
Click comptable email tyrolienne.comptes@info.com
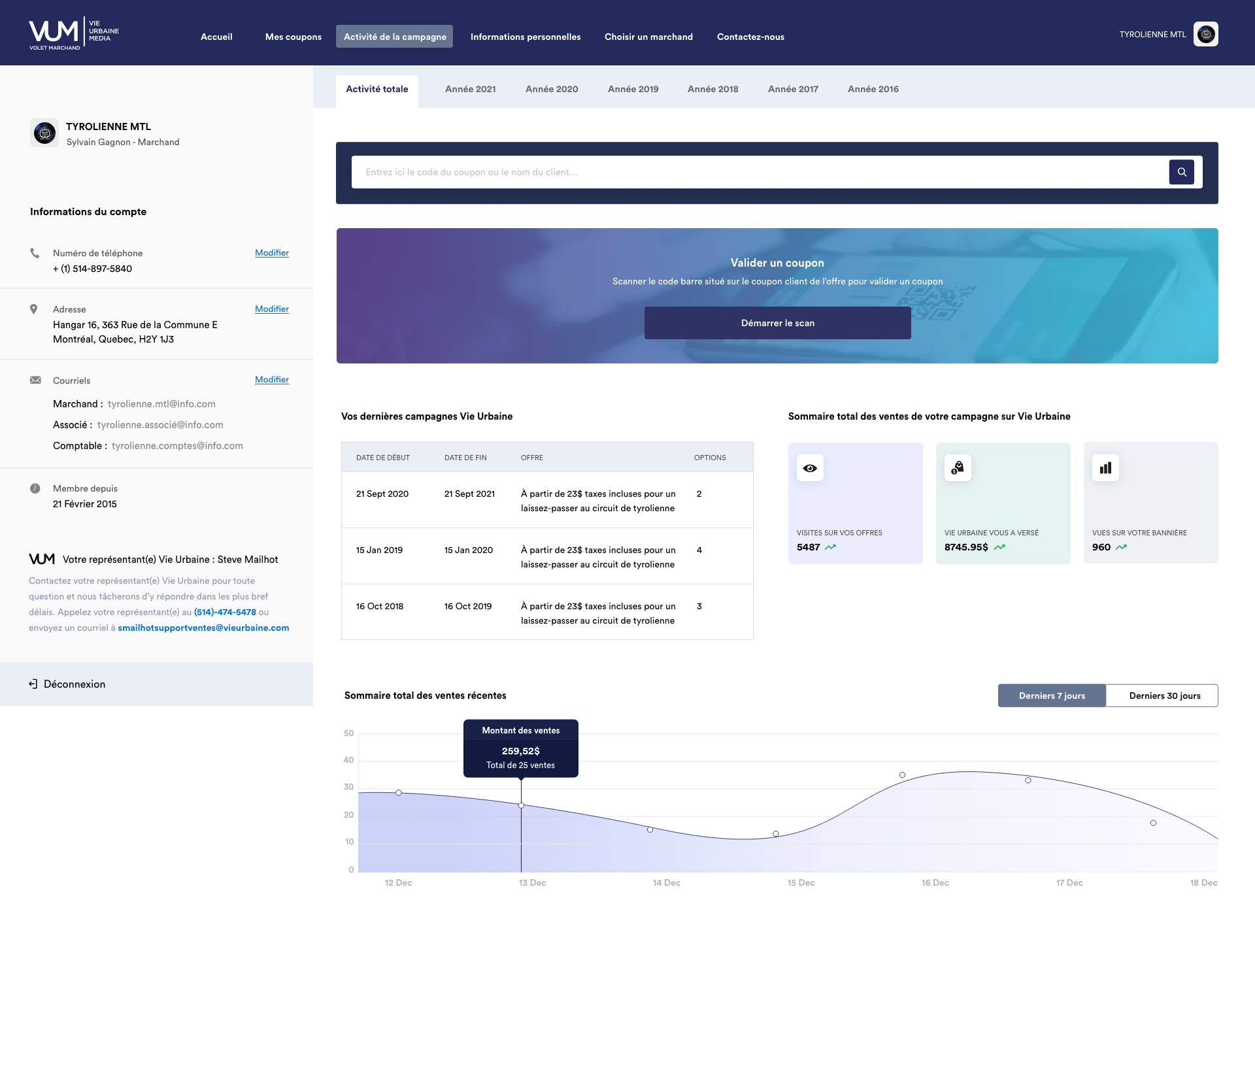(x=177, y=446)
